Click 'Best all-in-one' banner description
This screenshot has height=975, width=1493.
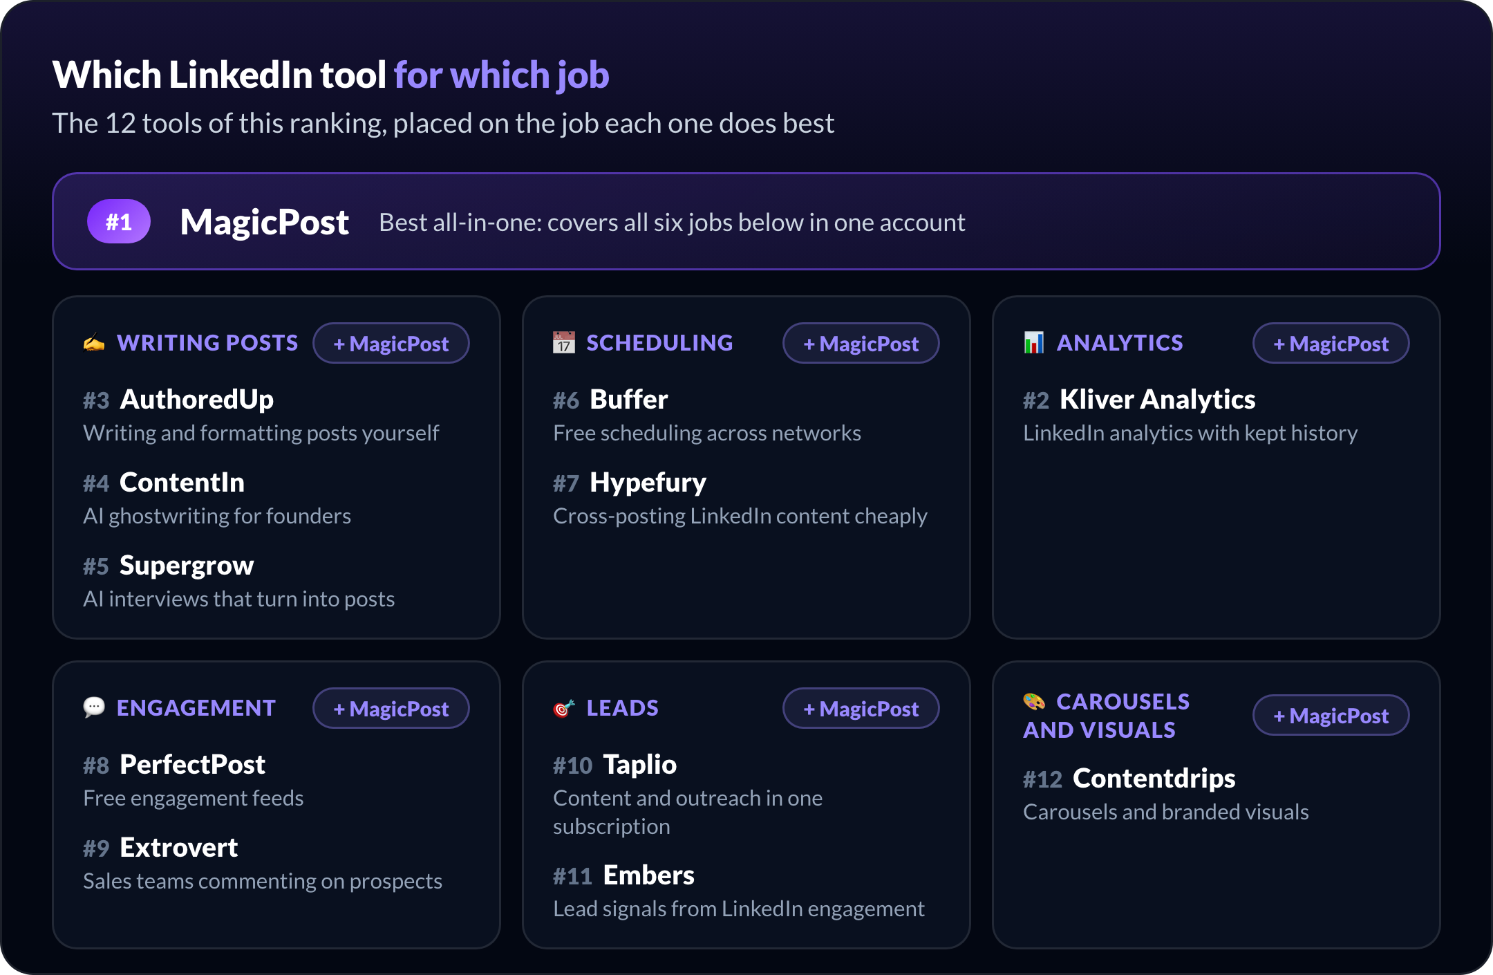click(672, 223)
